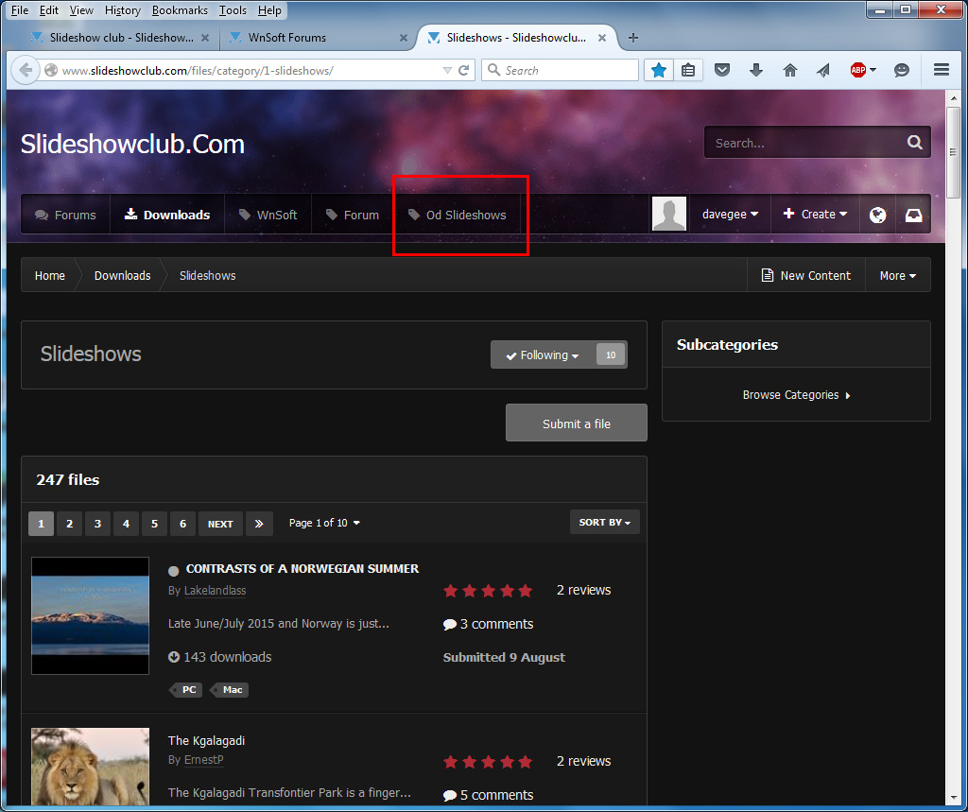Open the Lakelandlass author link
Screen dimensions: 968x812
215,591
